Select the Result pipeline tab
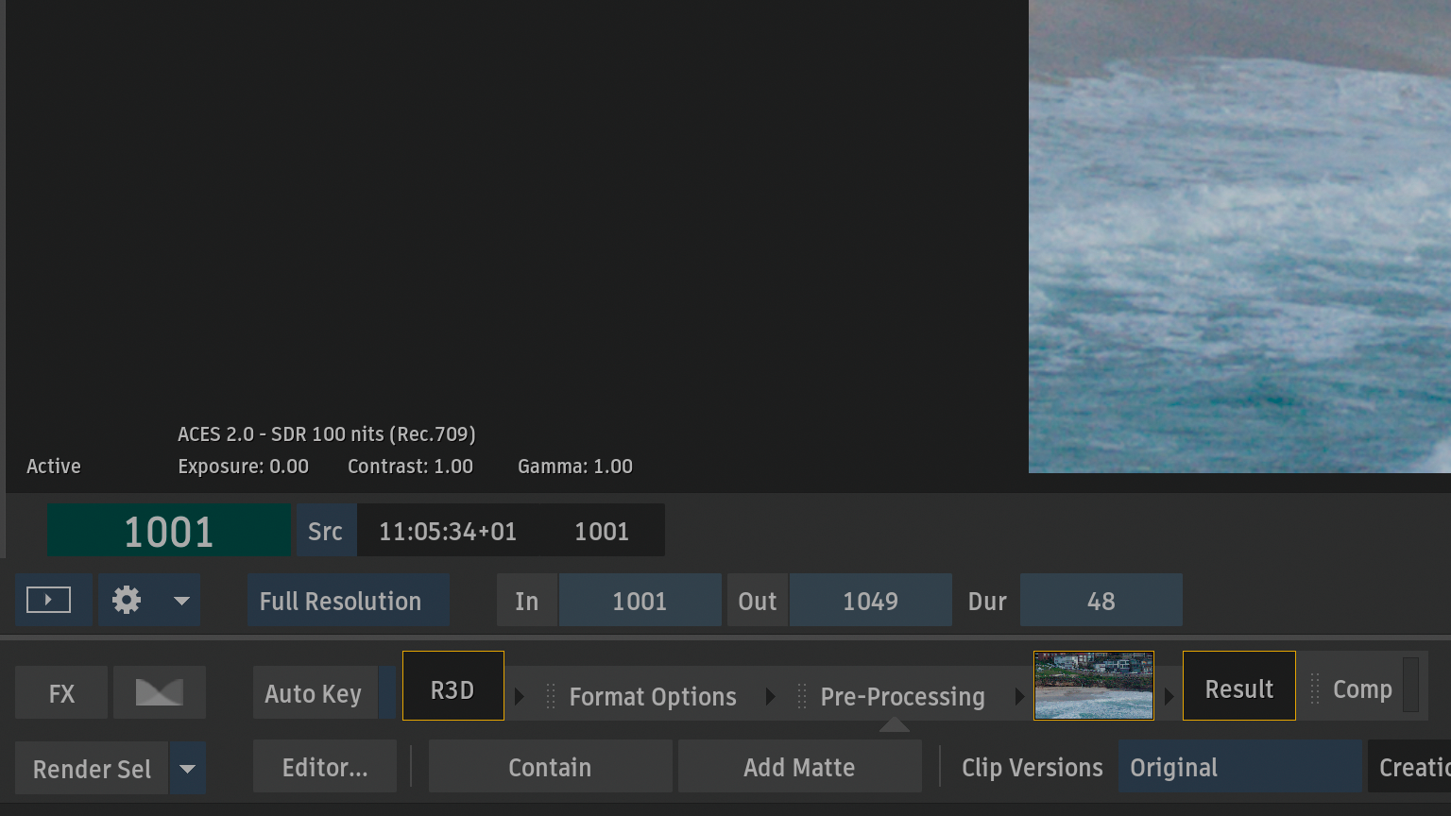 [x=1239, y=686]
